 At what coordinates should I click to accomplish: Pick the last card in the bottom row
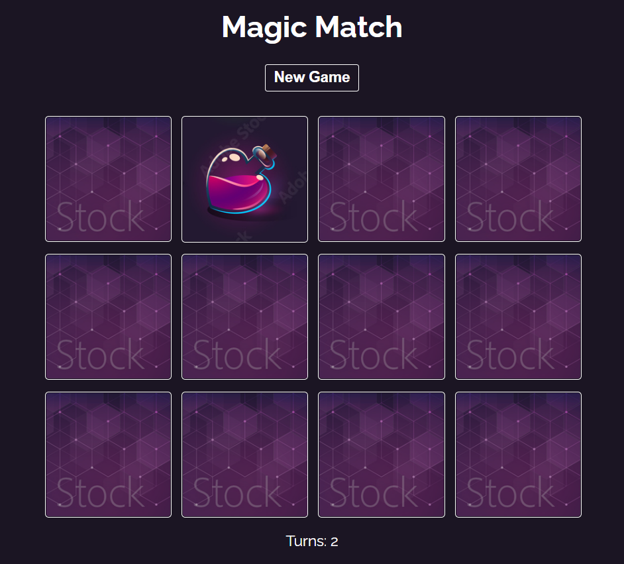[518, 455]
